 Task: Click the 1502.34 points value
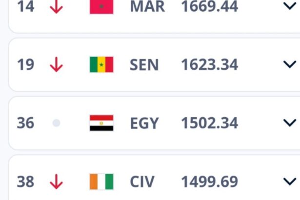(x=210, y=123)
